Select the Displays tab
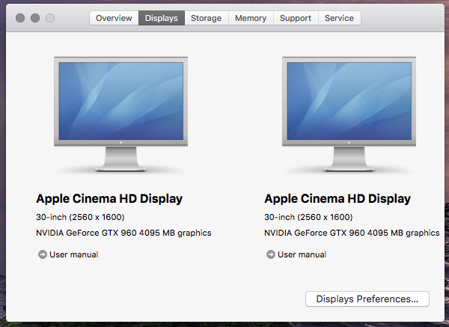This screenshot has height=327, width=449. point(162,18)
